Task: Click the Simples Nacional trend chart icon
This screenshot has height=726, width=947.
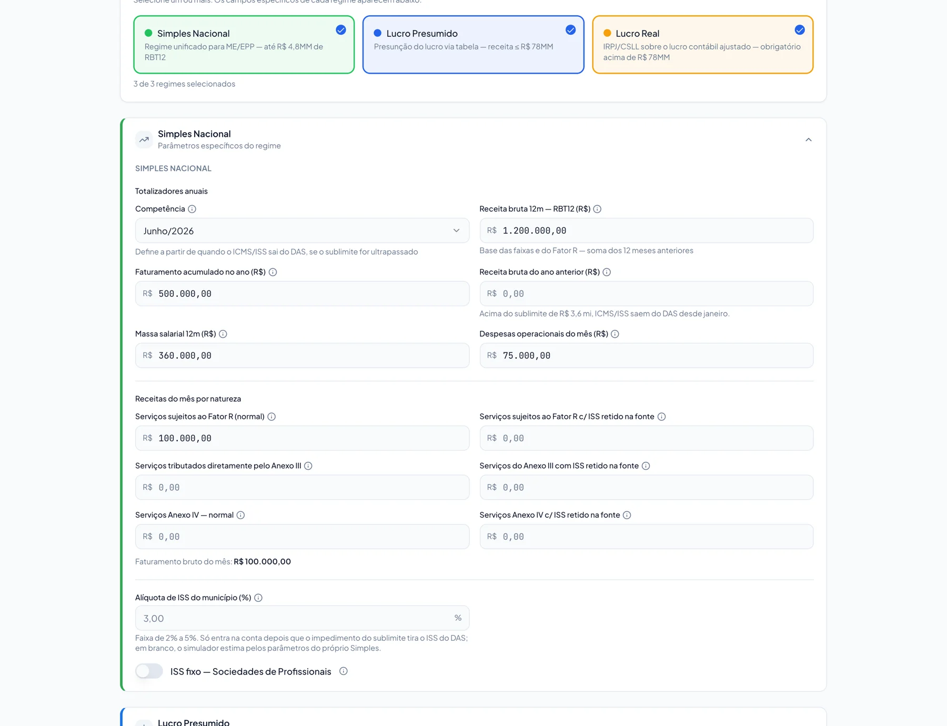Action: [144, 139]
